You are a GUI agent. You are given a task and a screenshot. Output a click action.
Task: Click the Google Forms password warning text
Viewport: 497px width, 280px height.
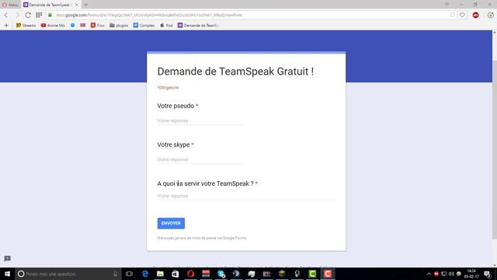point(202,238)
